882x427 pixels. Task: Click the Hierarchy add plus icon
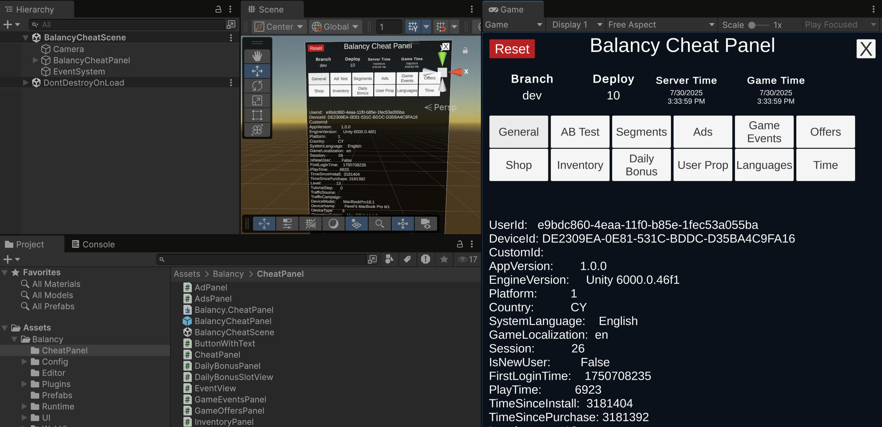(7, 24)
